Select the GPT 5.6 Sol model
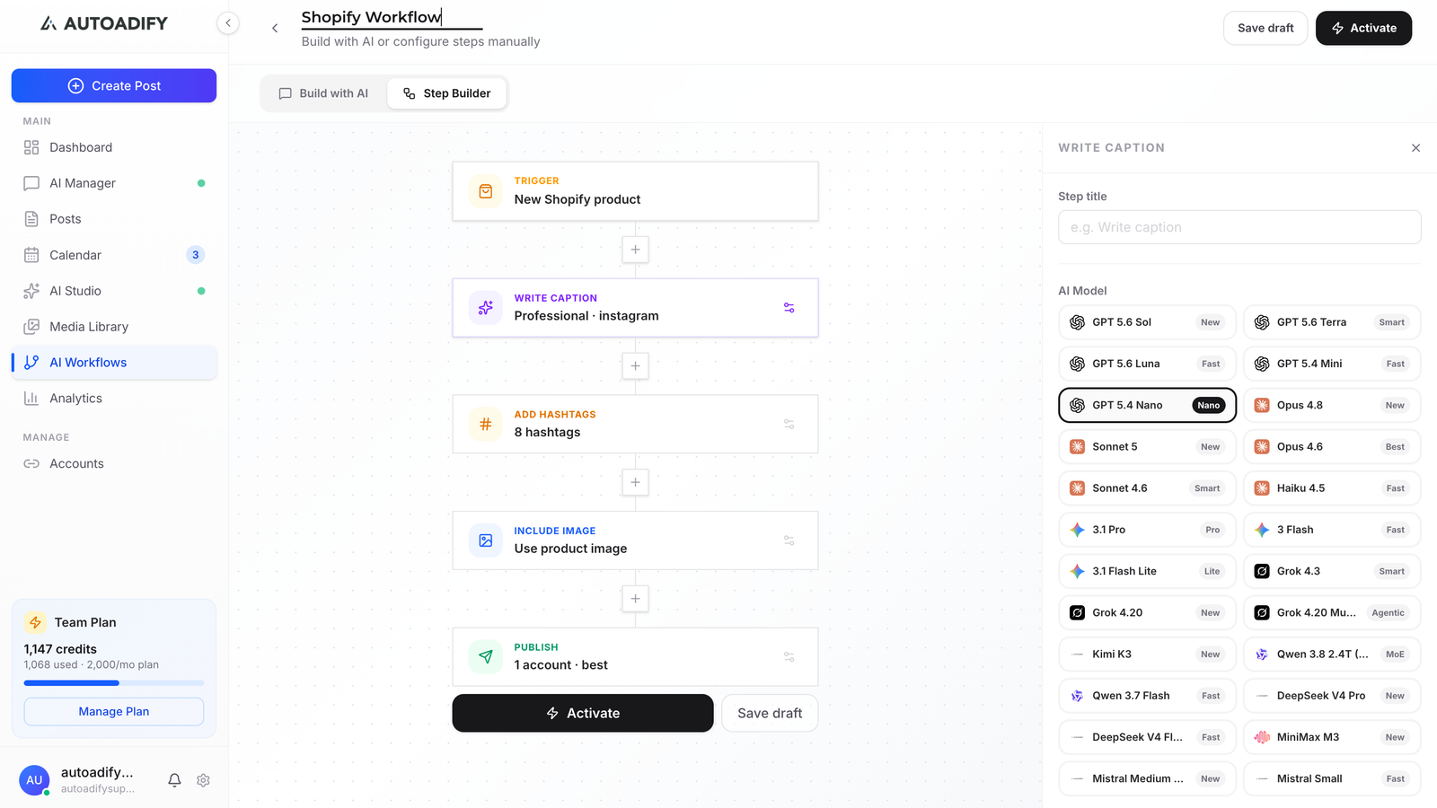 (x=1147, y=322)
